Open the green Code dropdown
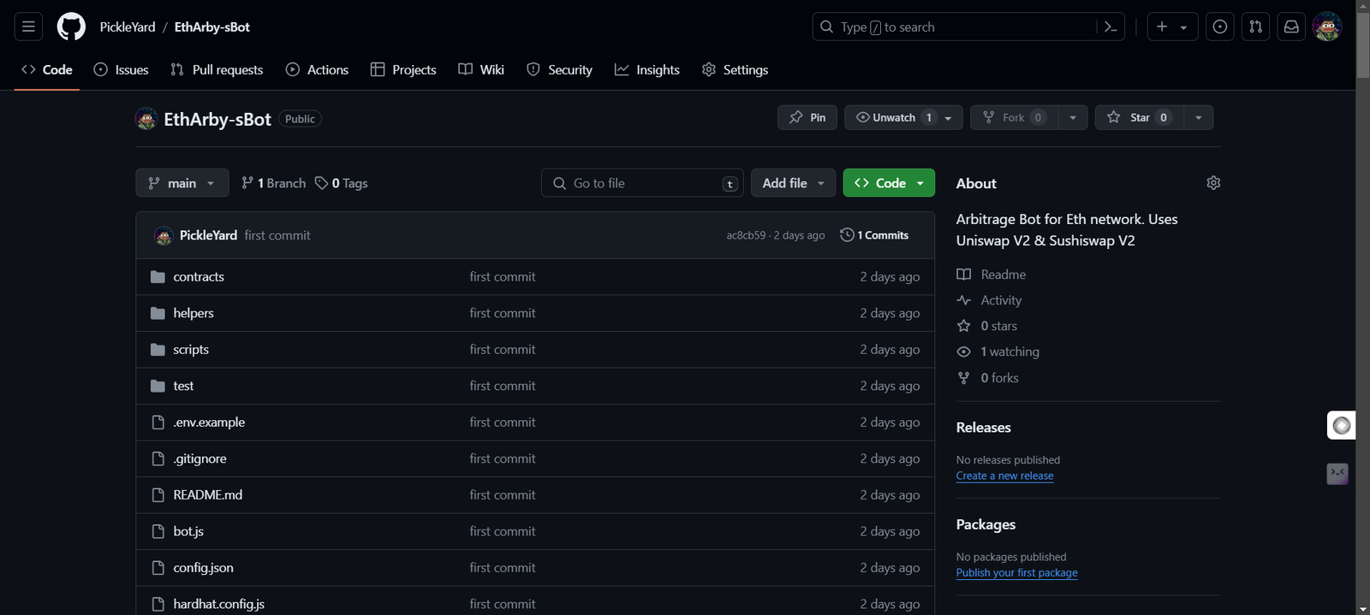This screenshot has height=615, width=1370. 889,183
